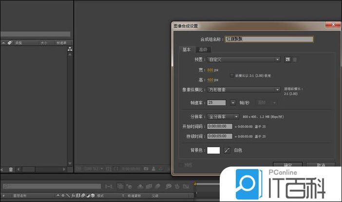Click the fx effects switch column header
Screen dimensions: 342x202
click(x=73, y=196)
